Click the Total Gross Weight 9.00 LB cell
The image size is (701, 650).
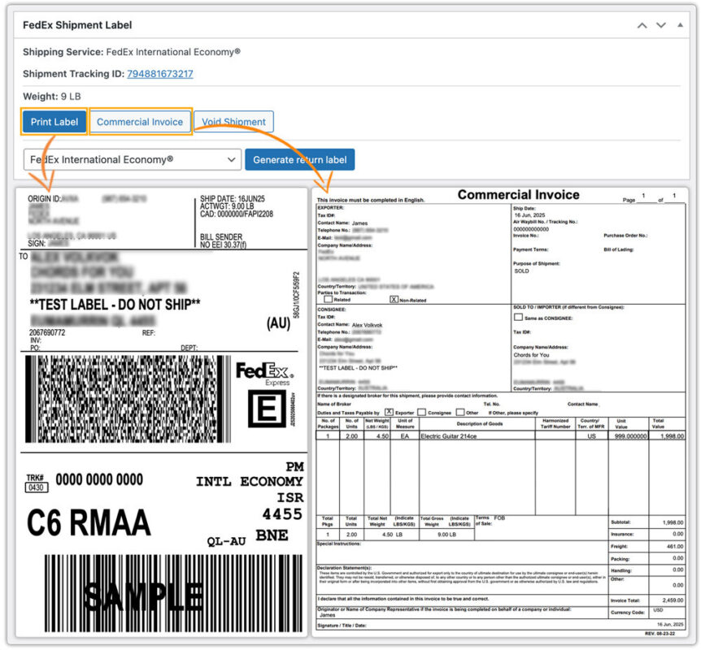pos(446,535)
